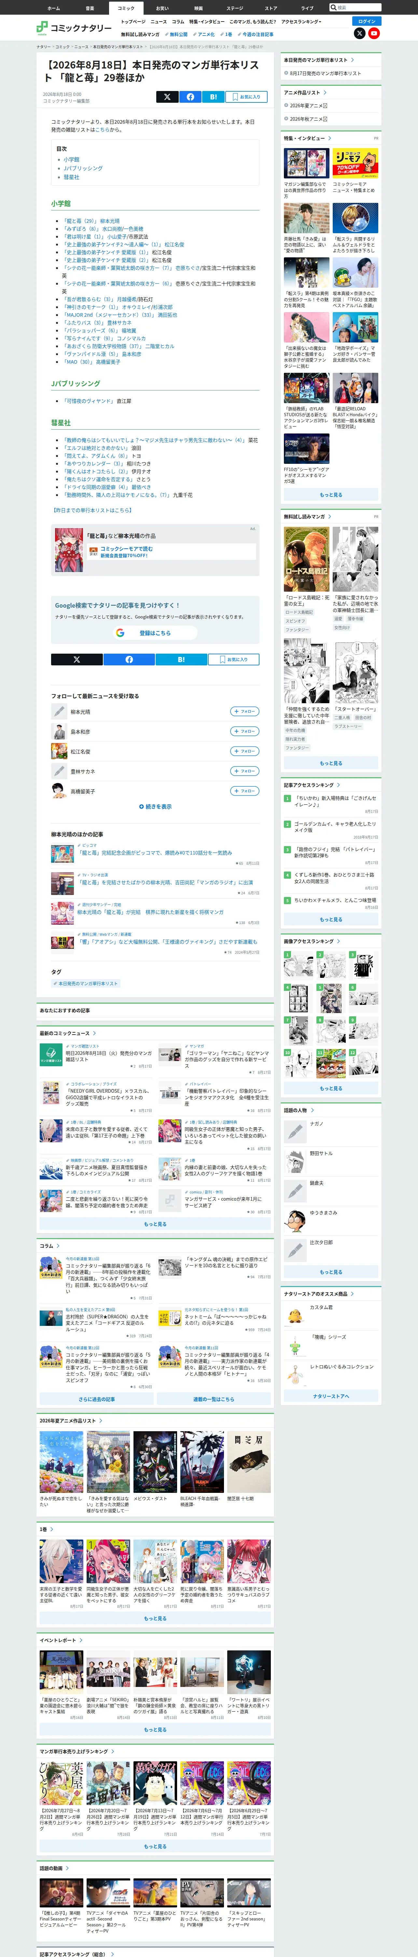Jump to 彗星社 in table of contents
This screenshot has width=418, height=1957.
pyautogui.click(x=71, y=177)
